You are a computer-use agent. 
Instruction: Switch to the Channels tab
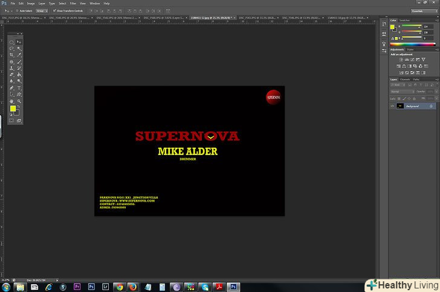tap(405, 79)
